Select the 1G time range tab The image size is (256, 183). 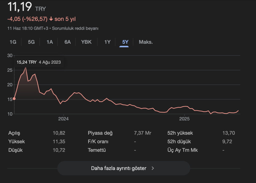pyautogui.click(x=13, y=42)
